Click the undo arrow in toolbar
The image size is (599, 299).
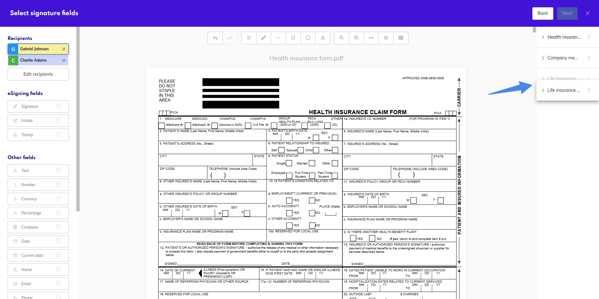click(x=215, y=38)
